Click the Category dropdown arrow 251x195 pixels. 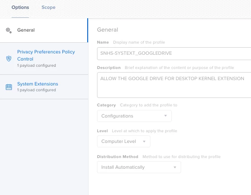point(166,116)
